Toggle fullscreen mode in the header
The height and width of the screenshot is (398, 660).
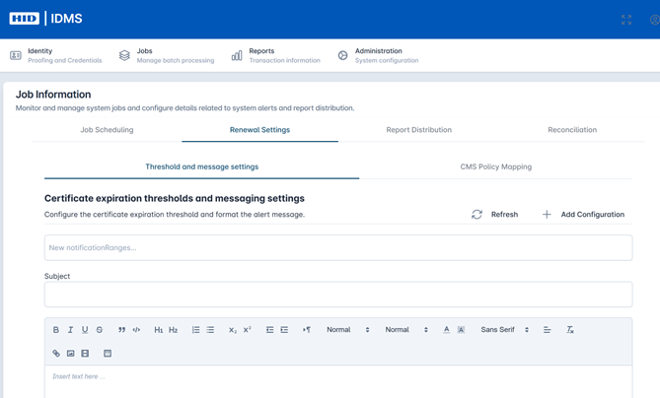[x=626, y=20]
